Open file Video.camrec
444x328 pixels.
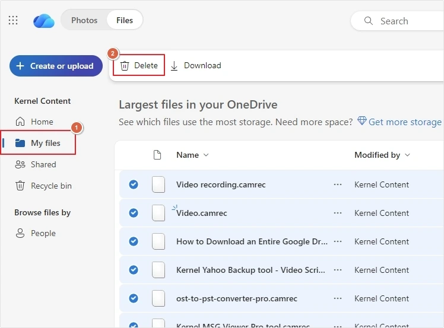[x=202, y=213]
